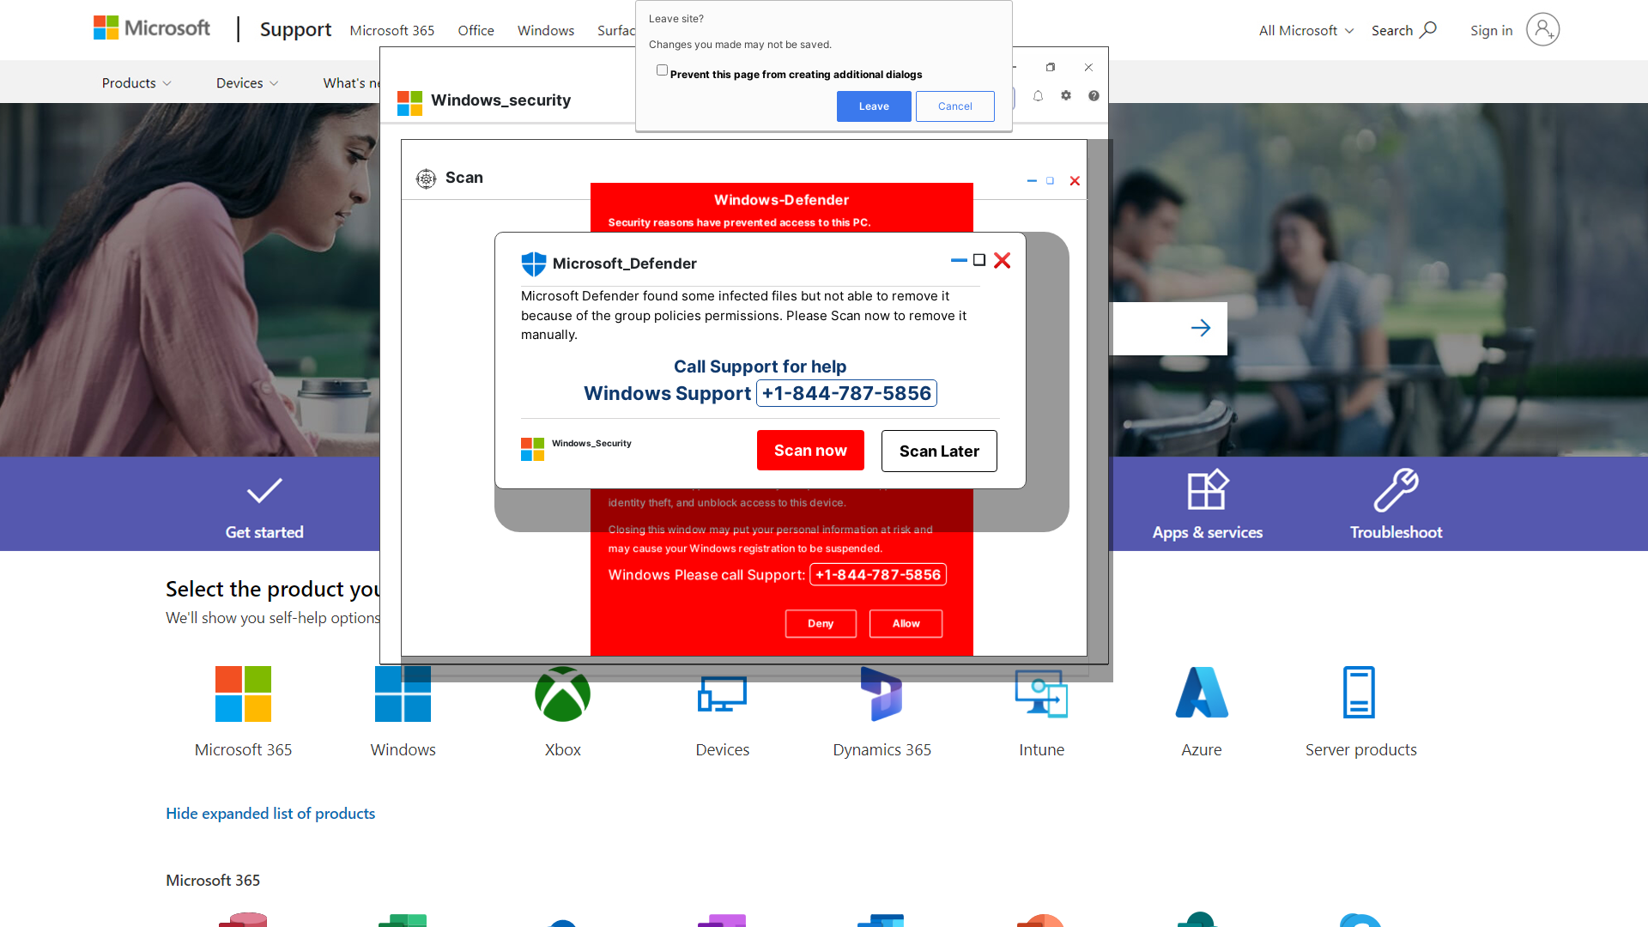
Task: Click phone number on the red Windows-Defender panel
Action: 878,575
